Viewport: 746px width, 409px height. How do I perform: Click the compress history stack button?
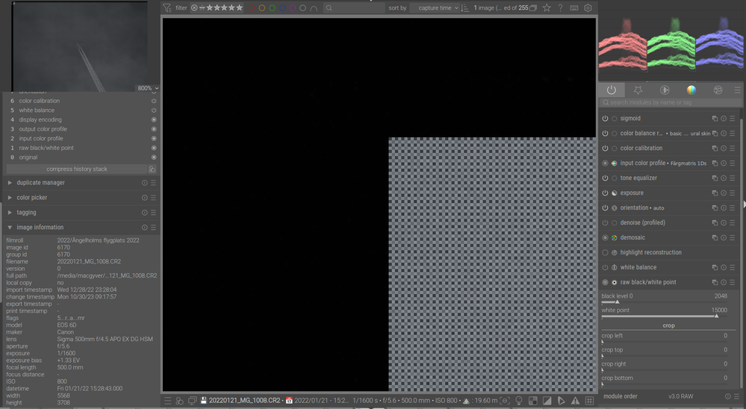[x=77, y=169]
